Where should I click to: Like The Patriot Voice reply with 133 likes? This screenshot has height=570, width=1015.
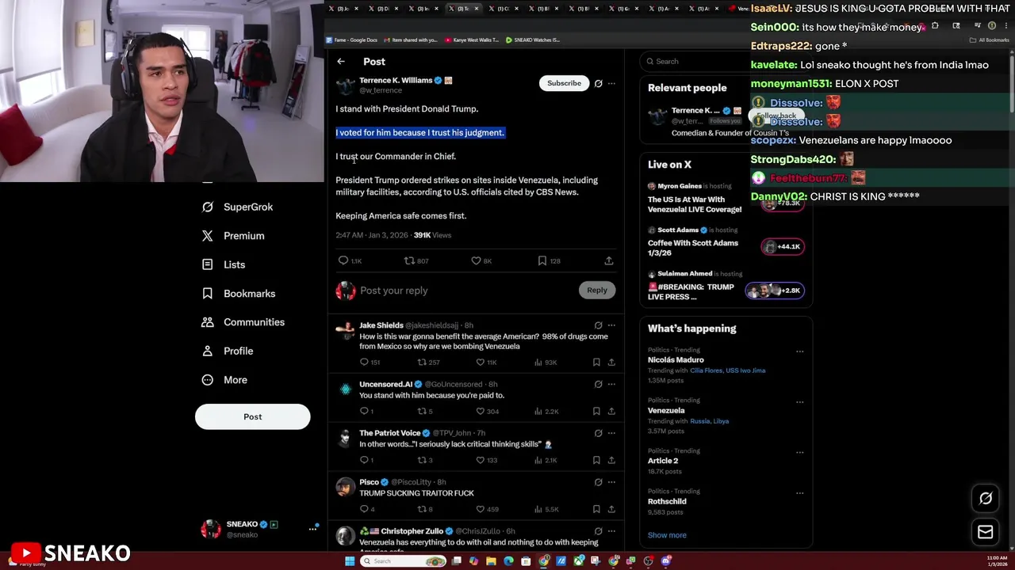[480, 460]
